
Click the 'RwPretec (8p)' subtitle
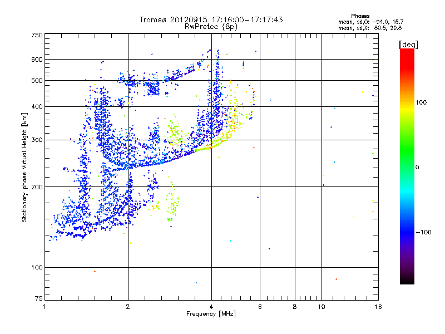(211, 27)
